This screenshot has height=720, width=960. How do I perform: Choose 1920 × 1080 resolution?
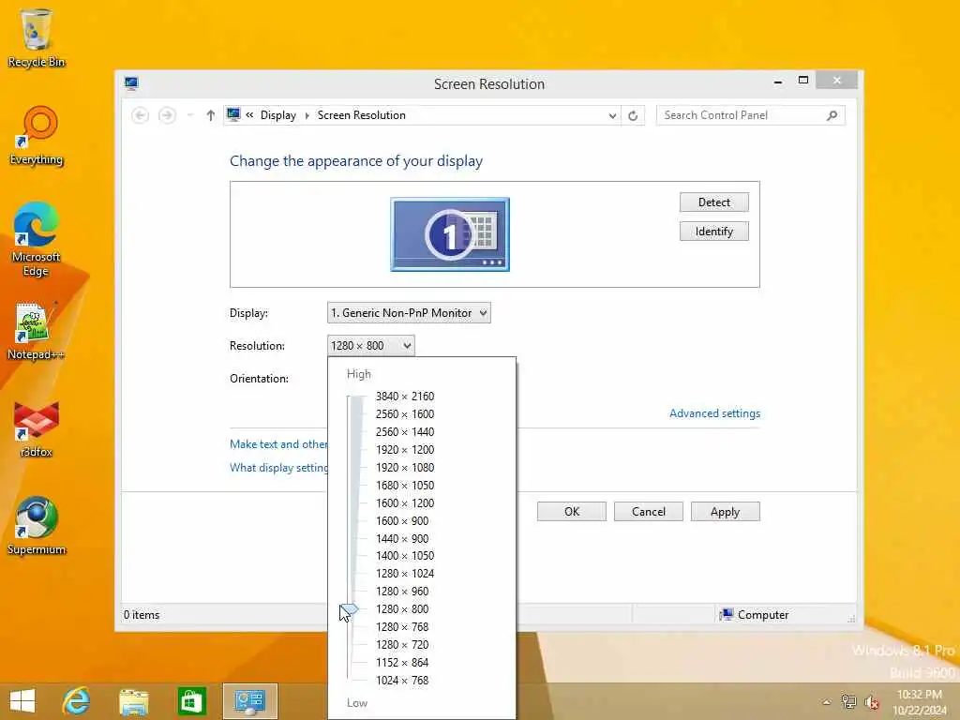point(405,467)
